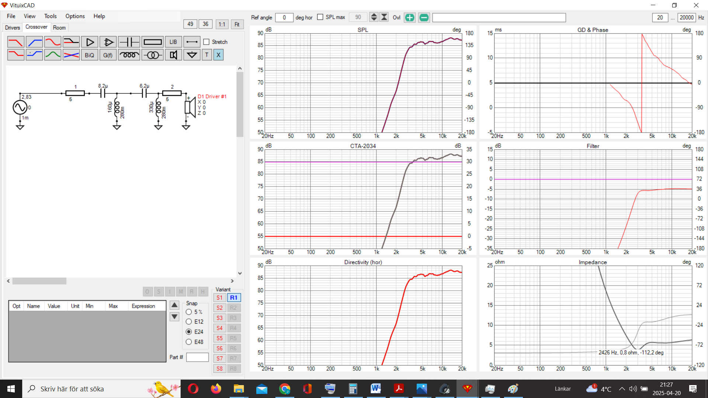This screenshot has height=398, width=708.
Task: Add a ground symbol component
Action: click(192, 55)
